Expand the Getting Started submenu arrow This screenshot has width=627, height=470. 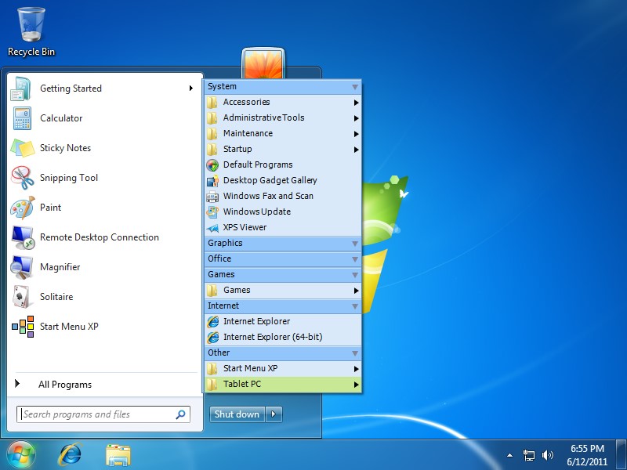tap(191, 88)
